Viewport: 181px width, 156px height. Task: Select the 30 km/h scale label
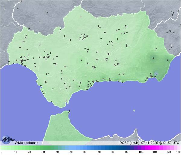43,152
